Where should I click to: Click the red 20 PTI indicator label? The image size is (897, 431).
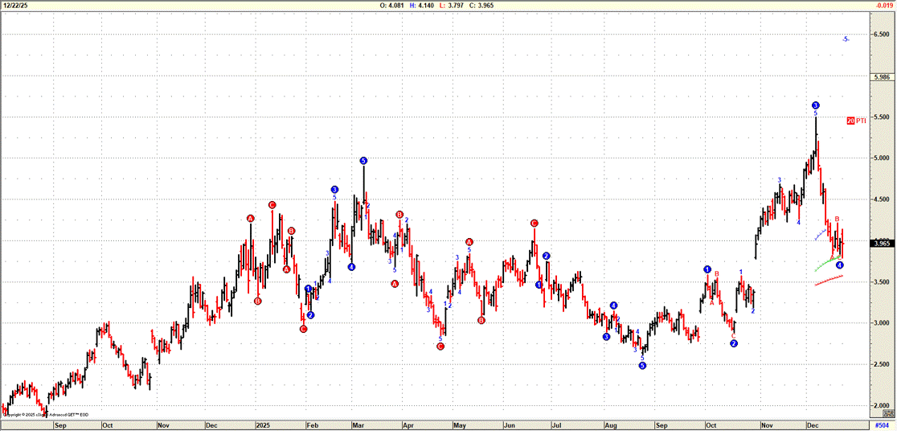pos(856,121)
